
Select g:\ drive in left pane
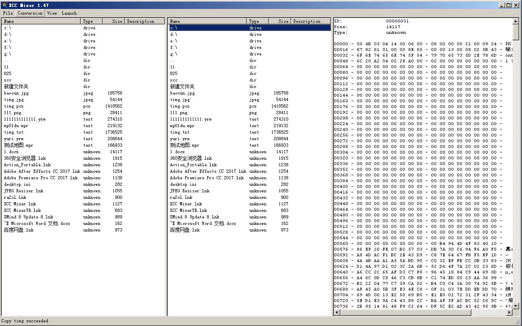click(8, 54)
